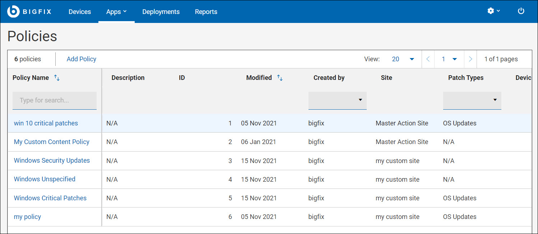Click the BigFix logo icon
This screenshot has width=538, height=234.
pyautogui.click(x=13, y=11)
